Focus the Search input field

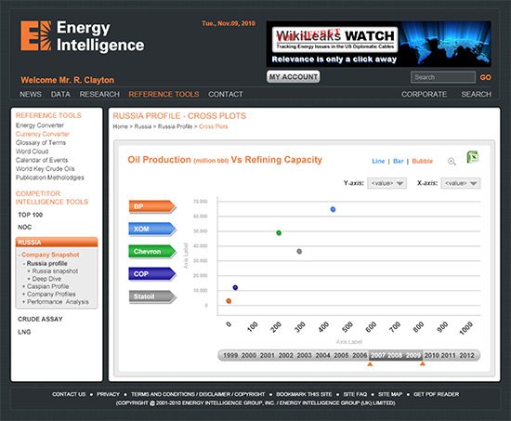click(443, 77)
